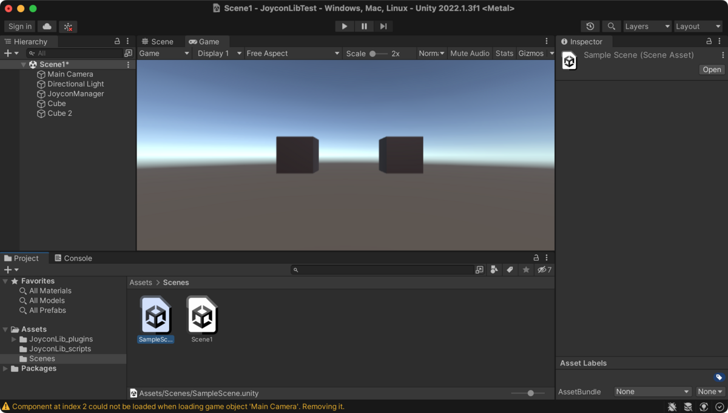Toggle hidden packages visibility eye icon
The height and width of the screenshot is (413, 728).
544,270
